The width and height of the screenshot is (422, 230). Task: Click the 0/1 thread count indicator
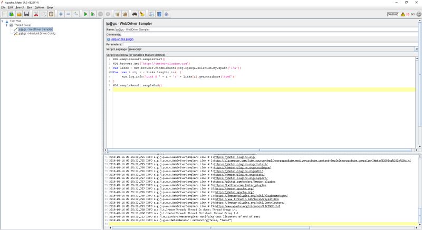[413, 14]
